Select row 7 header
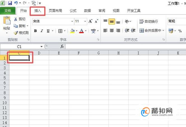Image resolution: width=186 pixels, height=127 pixels. (x=4, y=88)
